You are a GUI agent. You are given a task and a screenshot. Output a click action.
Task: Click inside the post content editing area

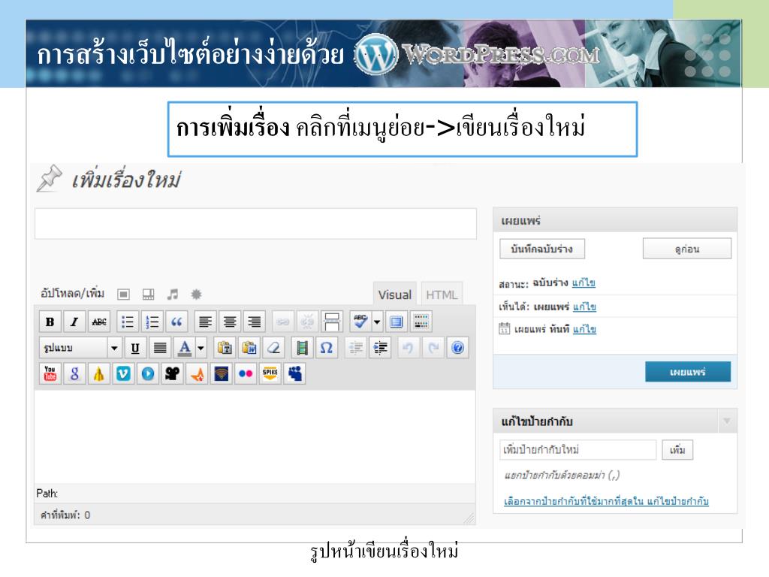click(x=255, y=437)
